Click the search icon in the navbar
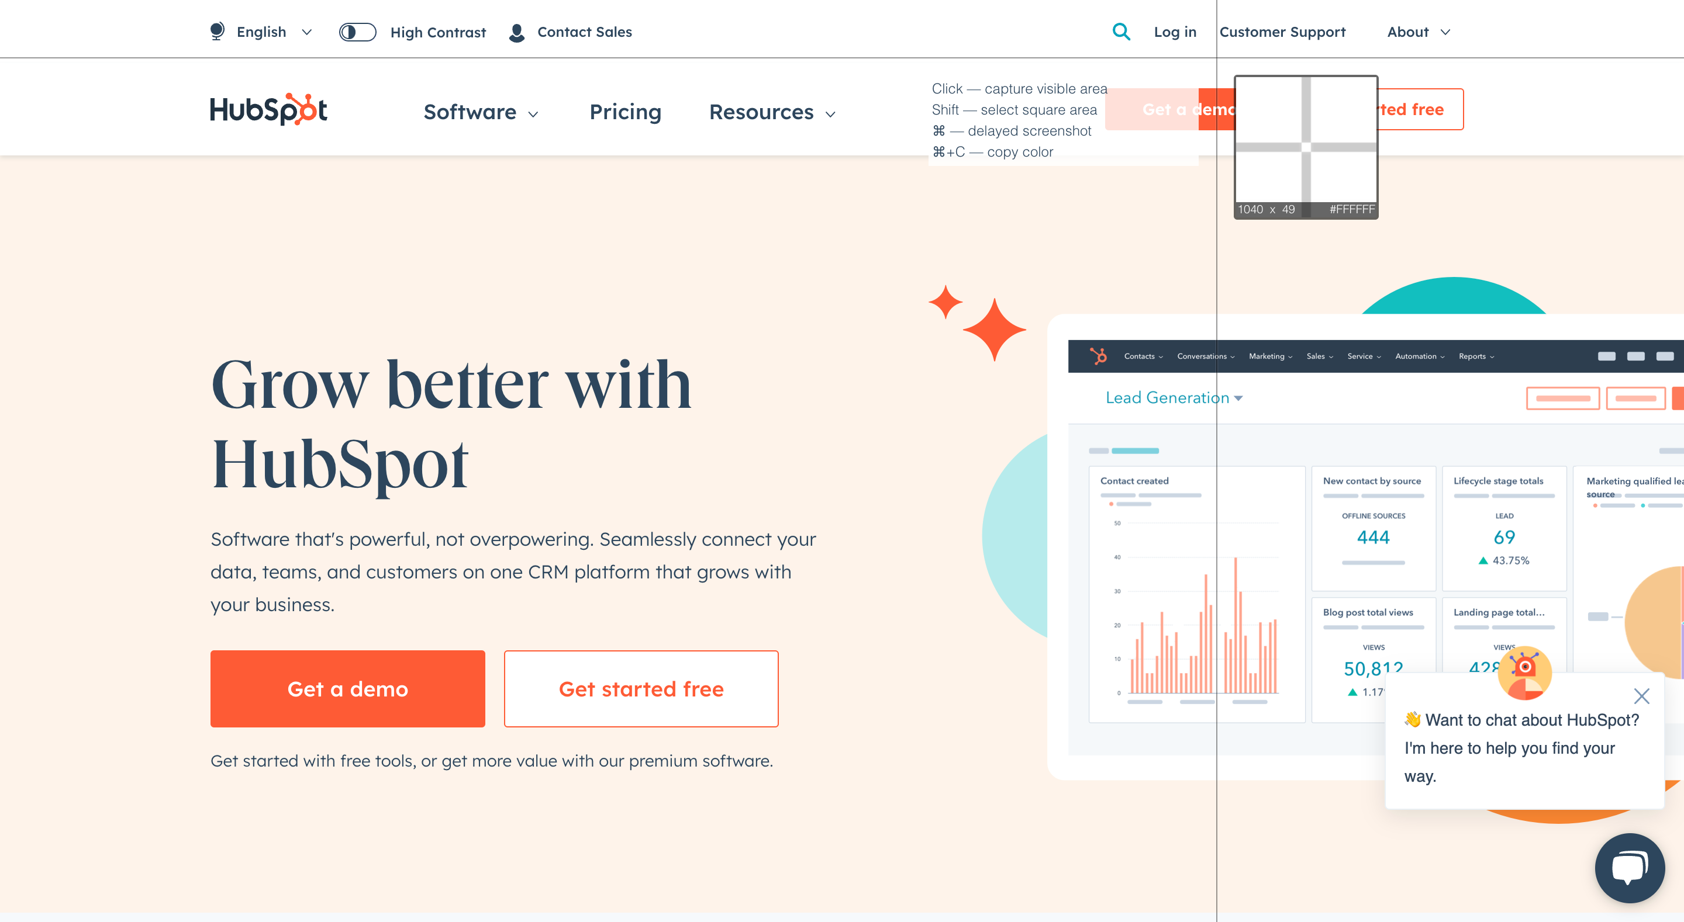 pyautogui.click(x=1121, y=32)
